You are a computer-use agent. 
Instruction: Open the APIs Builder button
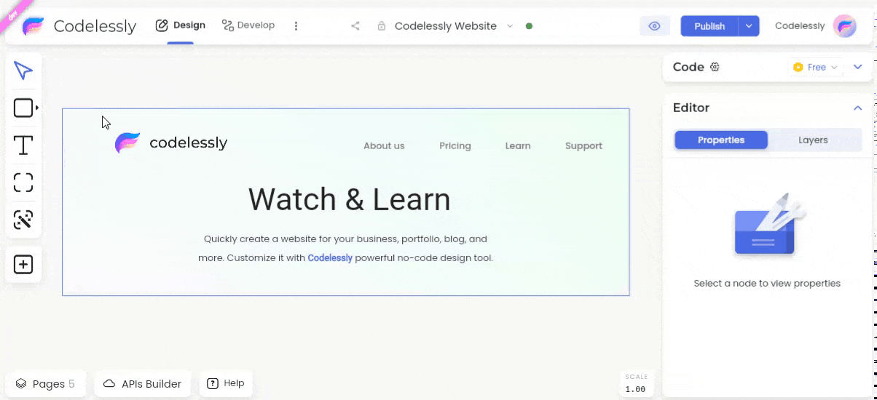pos(142,384)
